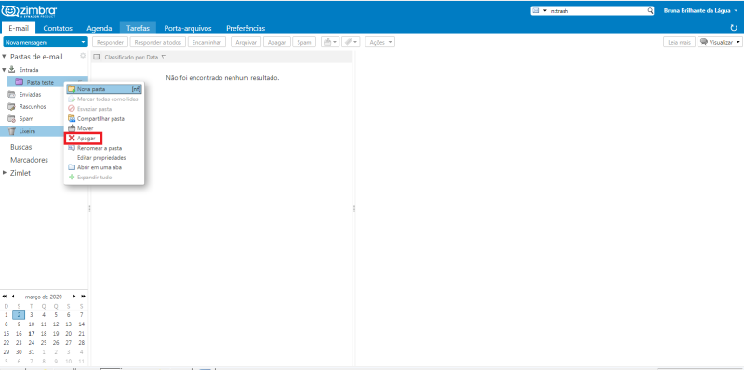The height and width of the screenshot is (370, 744).
Task: Collapse the Pastas de e-mail section
Action: (x=5, y=57)
